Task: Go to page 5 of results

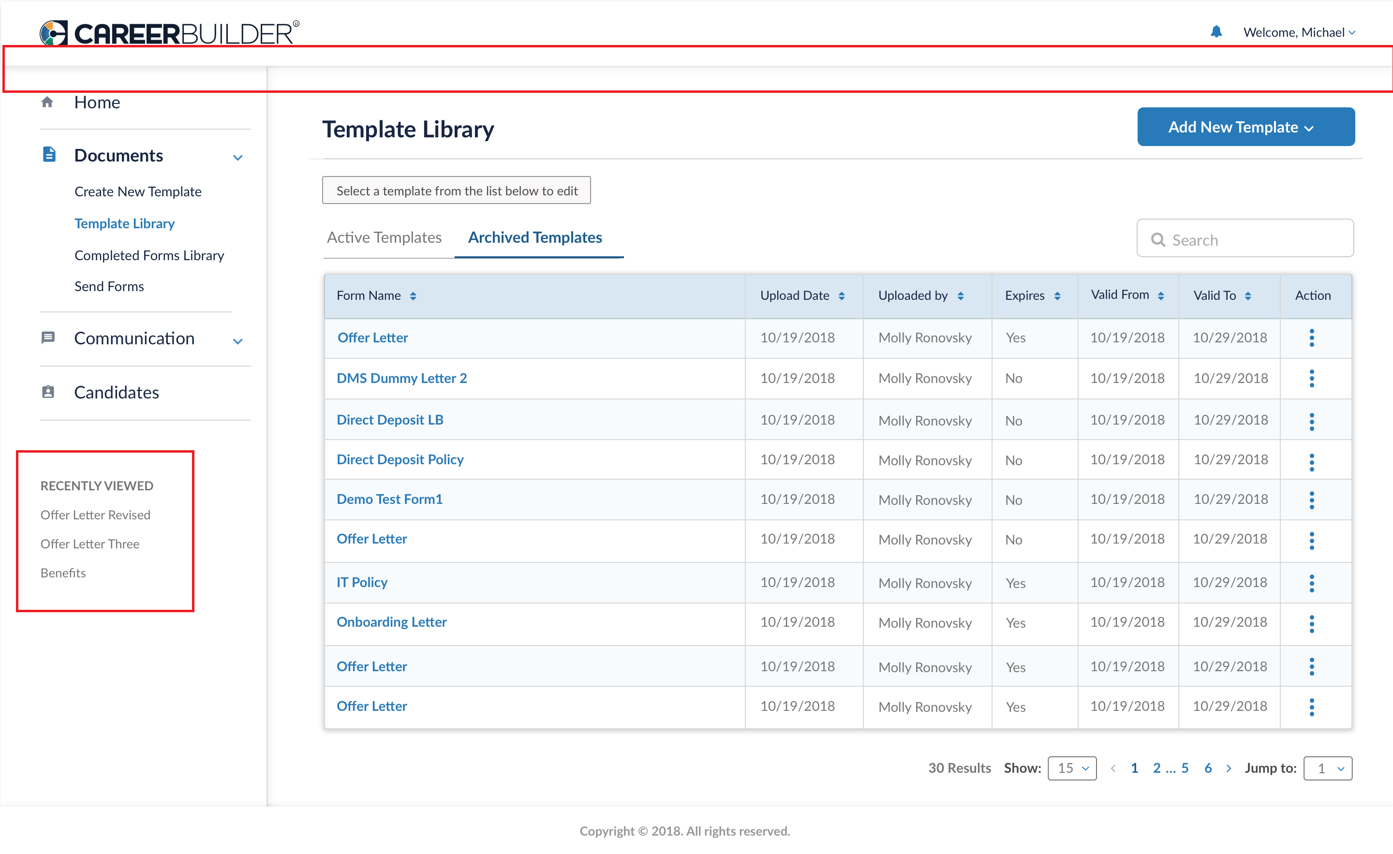Action: (x=1185, y=768)
